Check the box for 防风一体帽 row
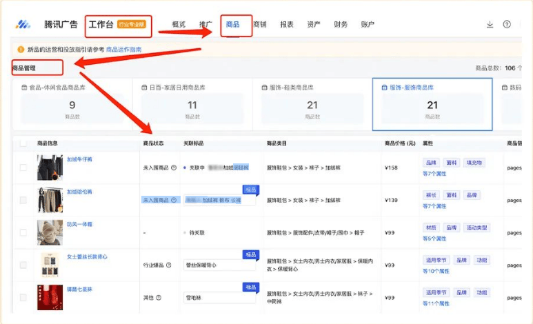The height and width of the screenshot is (324, 533). click(x=23, y=232)
